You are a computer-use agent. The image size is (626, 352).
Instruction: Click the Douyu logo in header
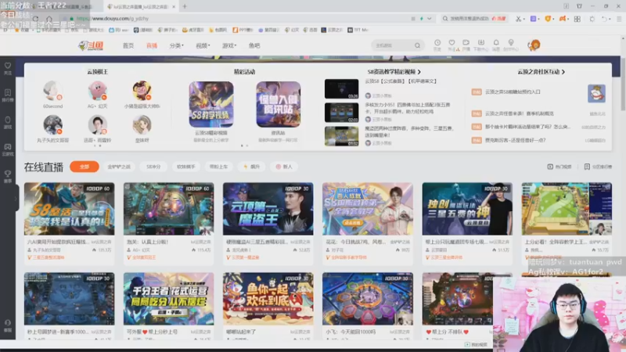coord(91,45)
